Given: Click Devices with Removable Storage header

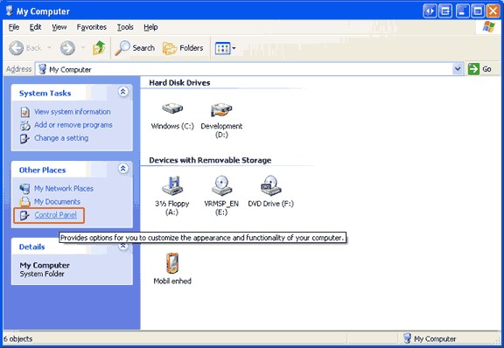Looking at the screenshot, I should (x=210, y=160).
